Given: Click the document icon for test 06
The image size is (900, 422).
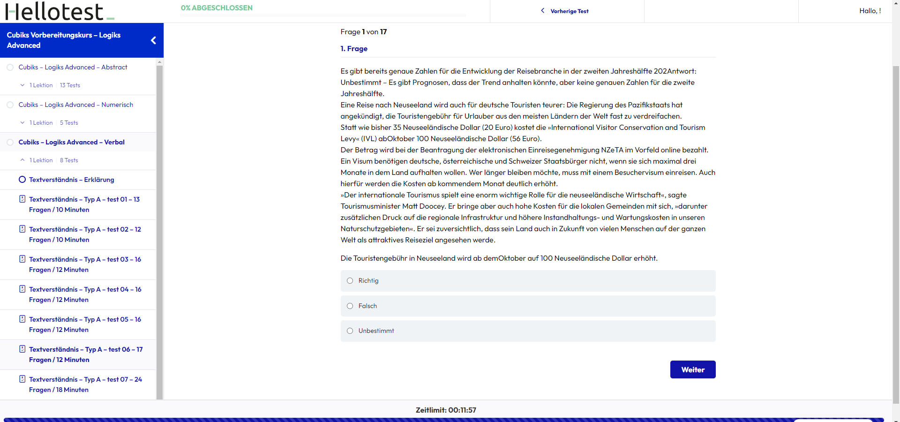Looking at the screenshot, I should click(x=22, y=349).
